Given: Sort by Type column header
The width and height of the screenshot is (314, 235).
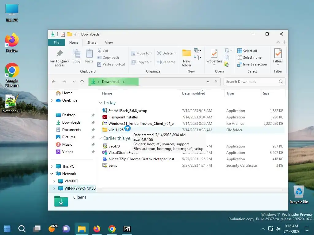Looking at the screenshot, I should [x=230, y=93].
